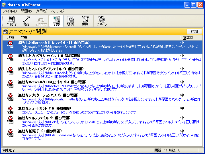This screenshot has width=205, height=154.
Task: Click red X icon for 消失したマルチメディアファイル
Action: 10,69
